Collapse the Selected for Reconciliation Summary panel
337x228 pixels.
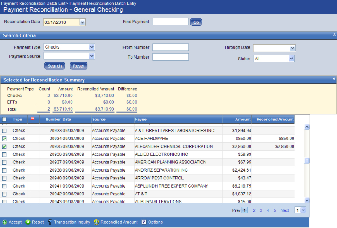click(x=334, y=79)
